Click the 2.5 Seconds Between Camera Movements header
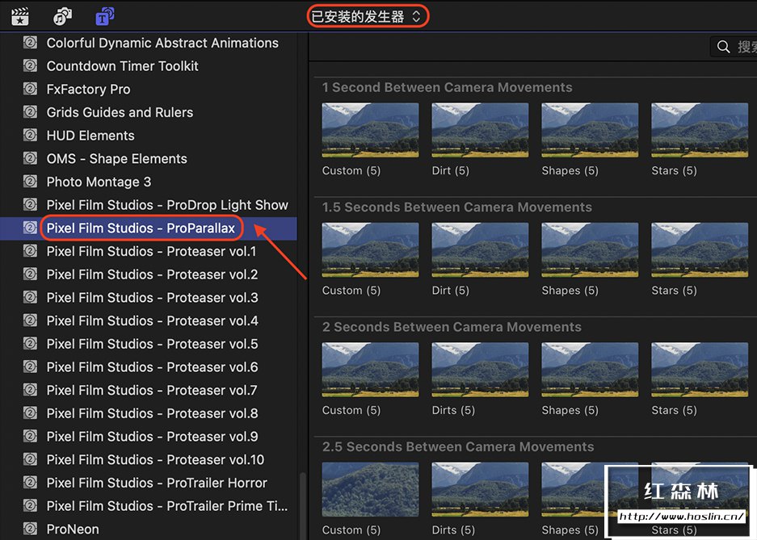The height and width of the screenshot is (540, 757). tap(458, 446)
